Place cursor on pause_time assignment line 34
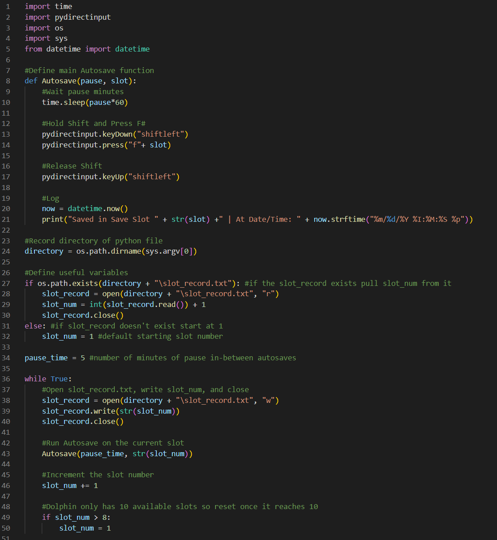This screenshot has width=497, height=540. click(46, 358)
